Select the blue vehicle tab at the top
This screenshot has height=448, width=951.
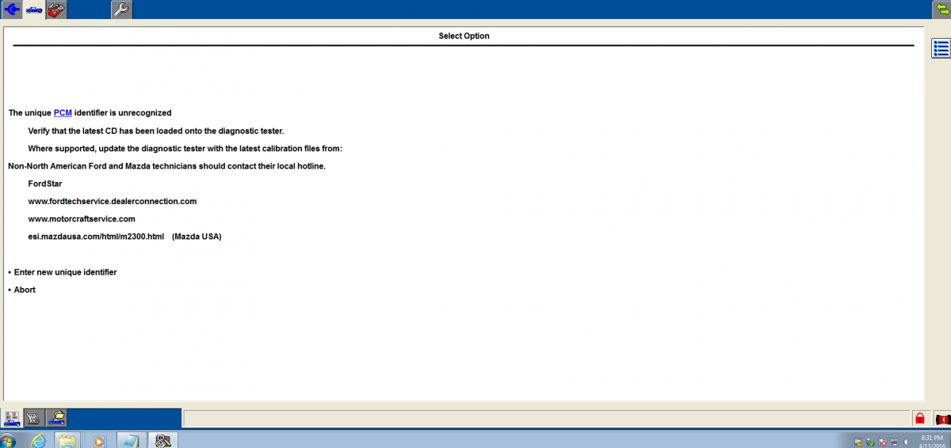point(34,9)
